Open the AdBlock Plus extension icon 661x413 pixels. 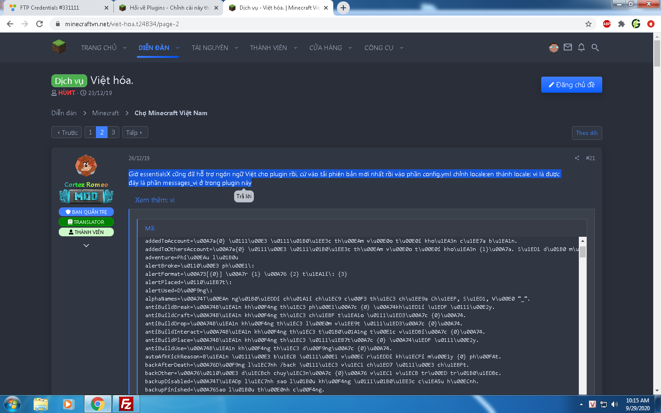click(x=607, y=24)
